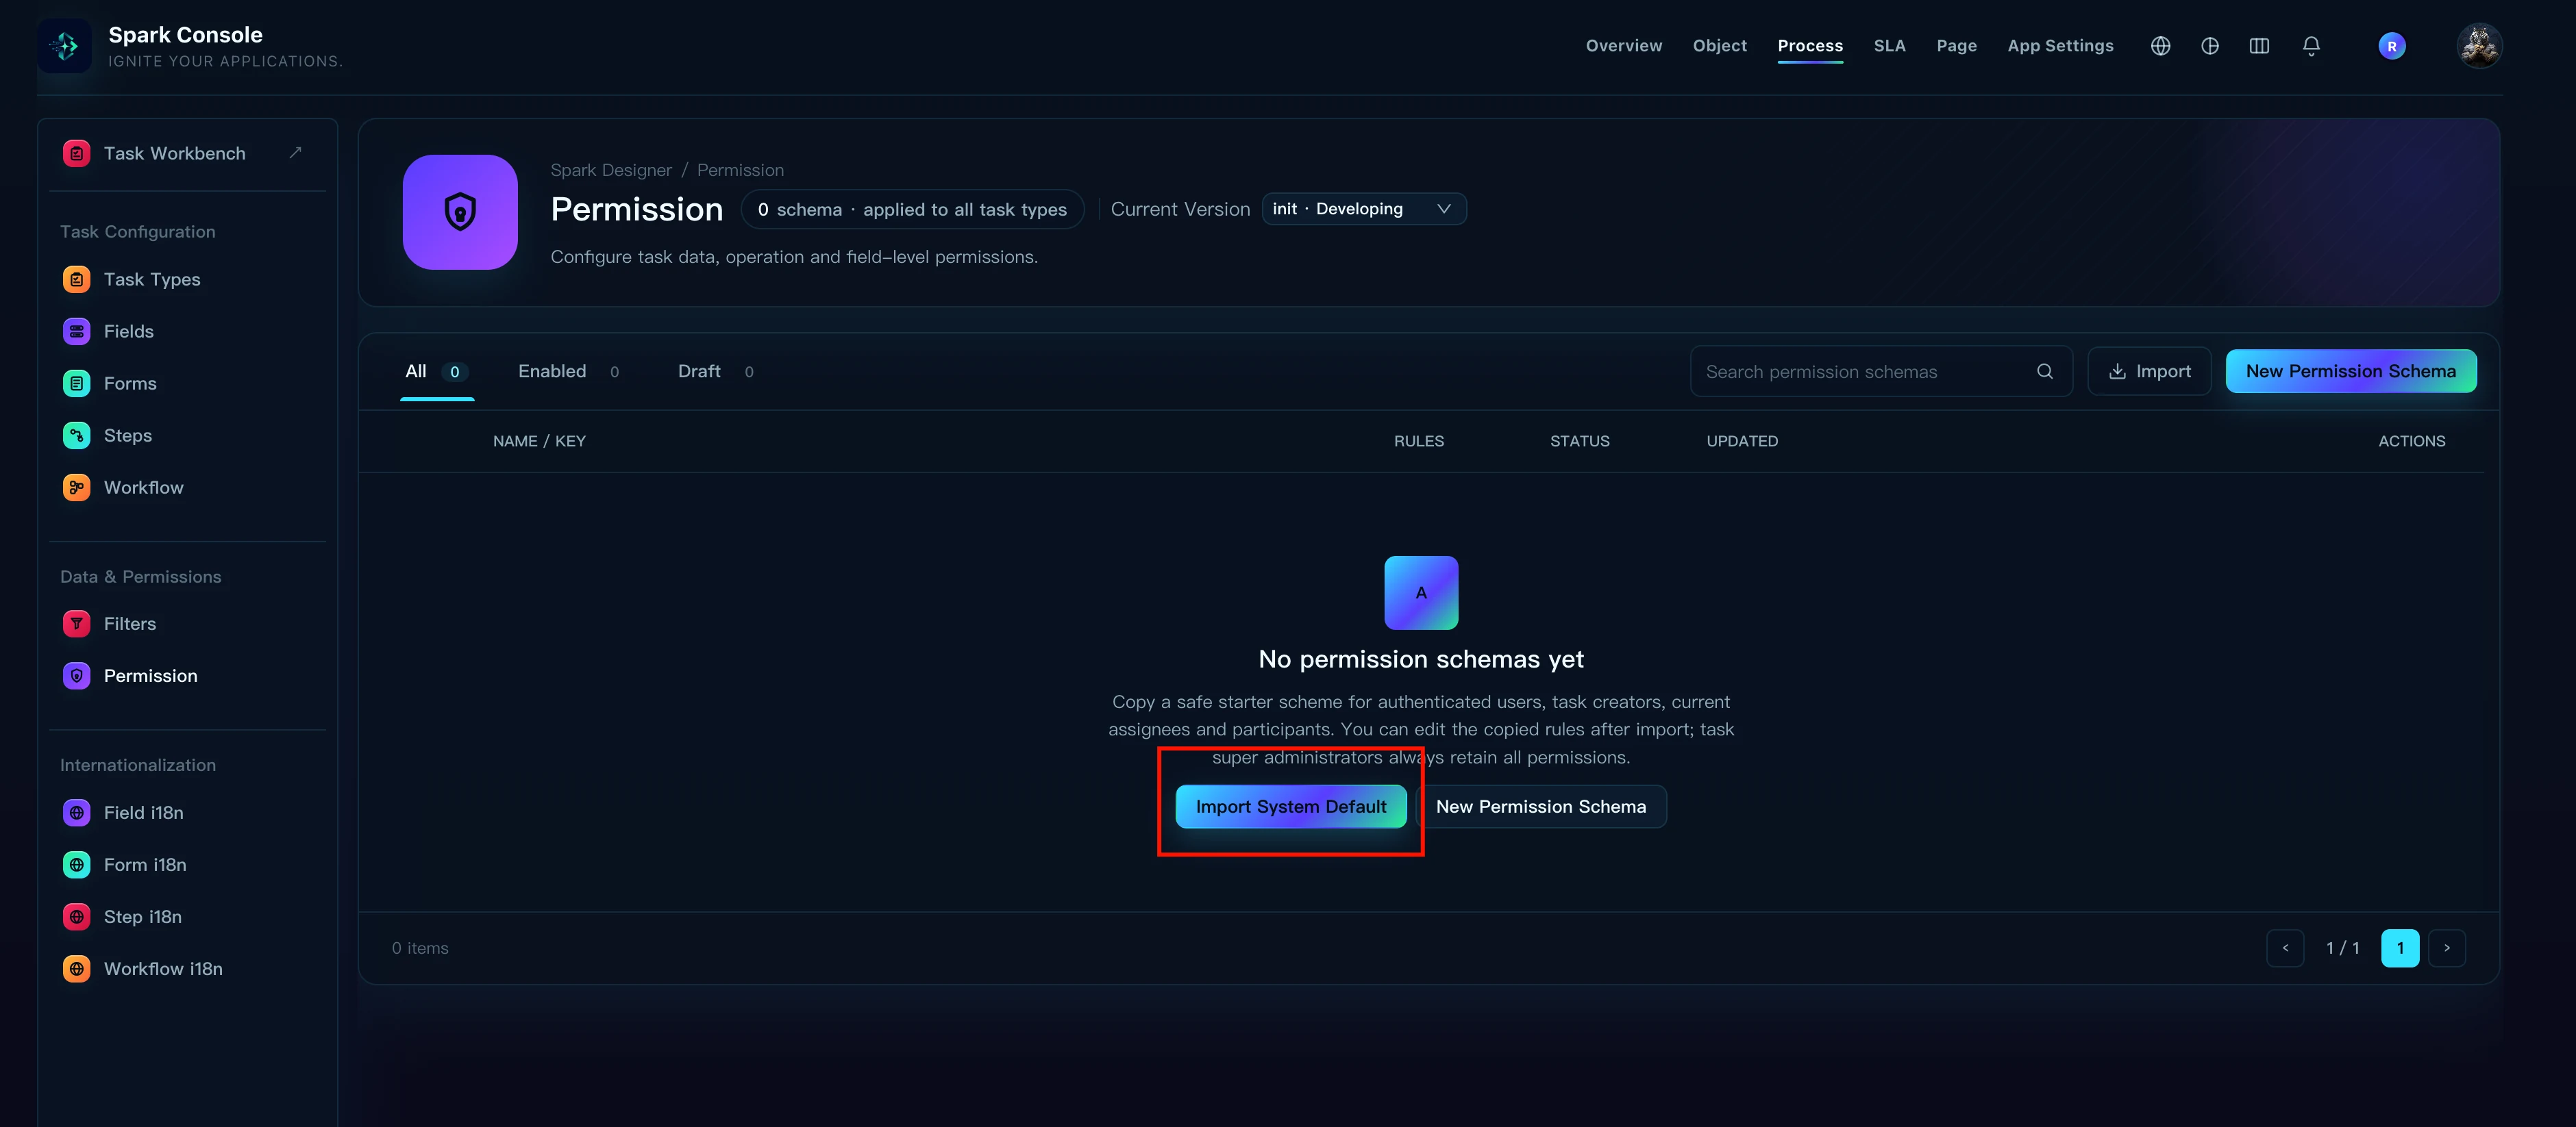Select the Process nav item
This screenshot has height=1127, width=2576.
(1810, 46)
